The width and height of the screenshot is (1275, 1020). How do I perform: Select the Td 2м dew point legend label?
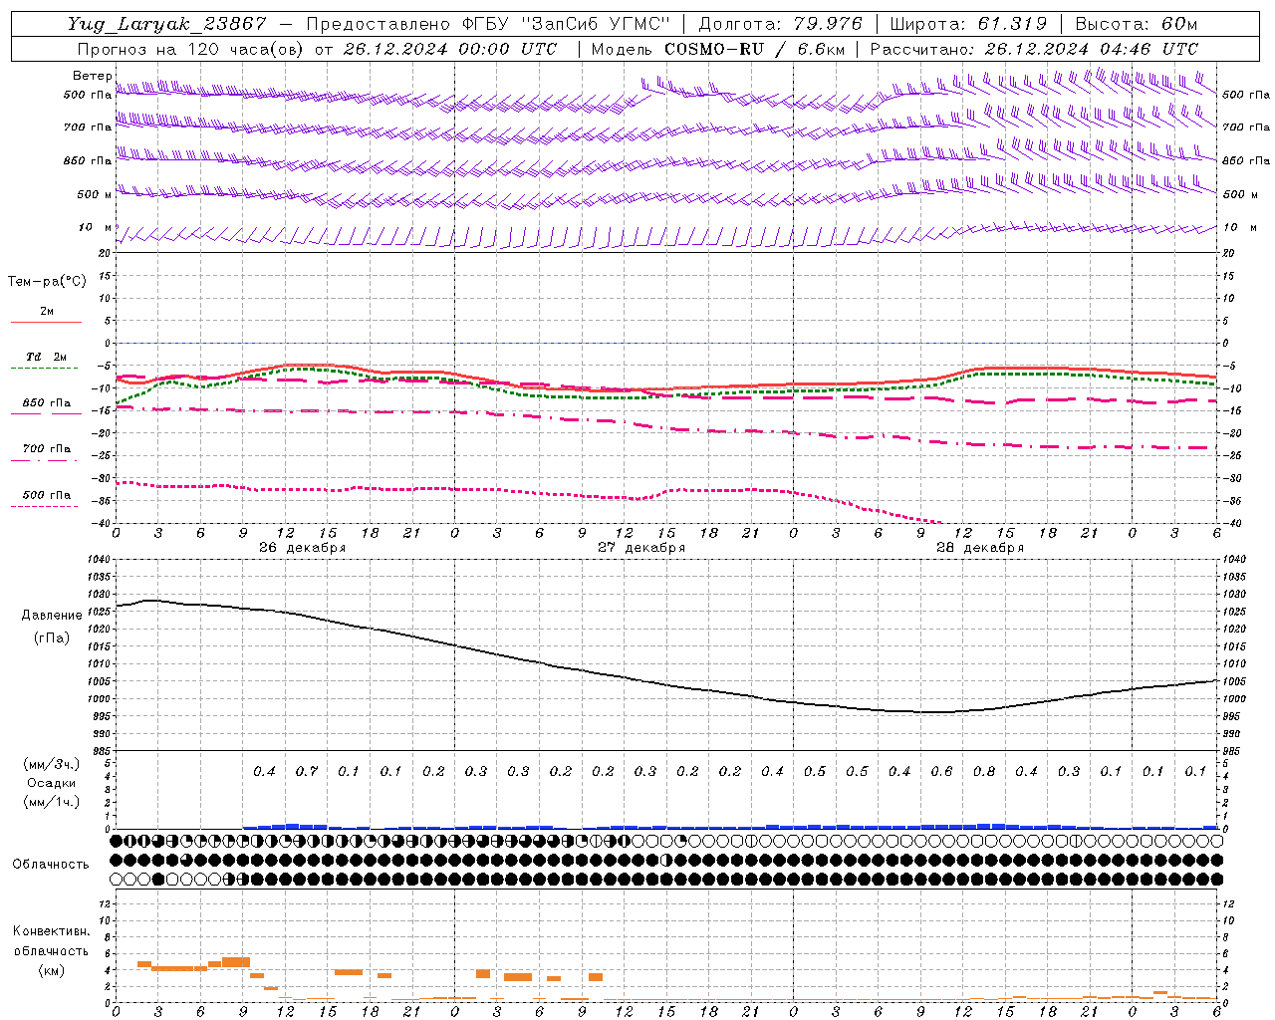coord(47,357)
